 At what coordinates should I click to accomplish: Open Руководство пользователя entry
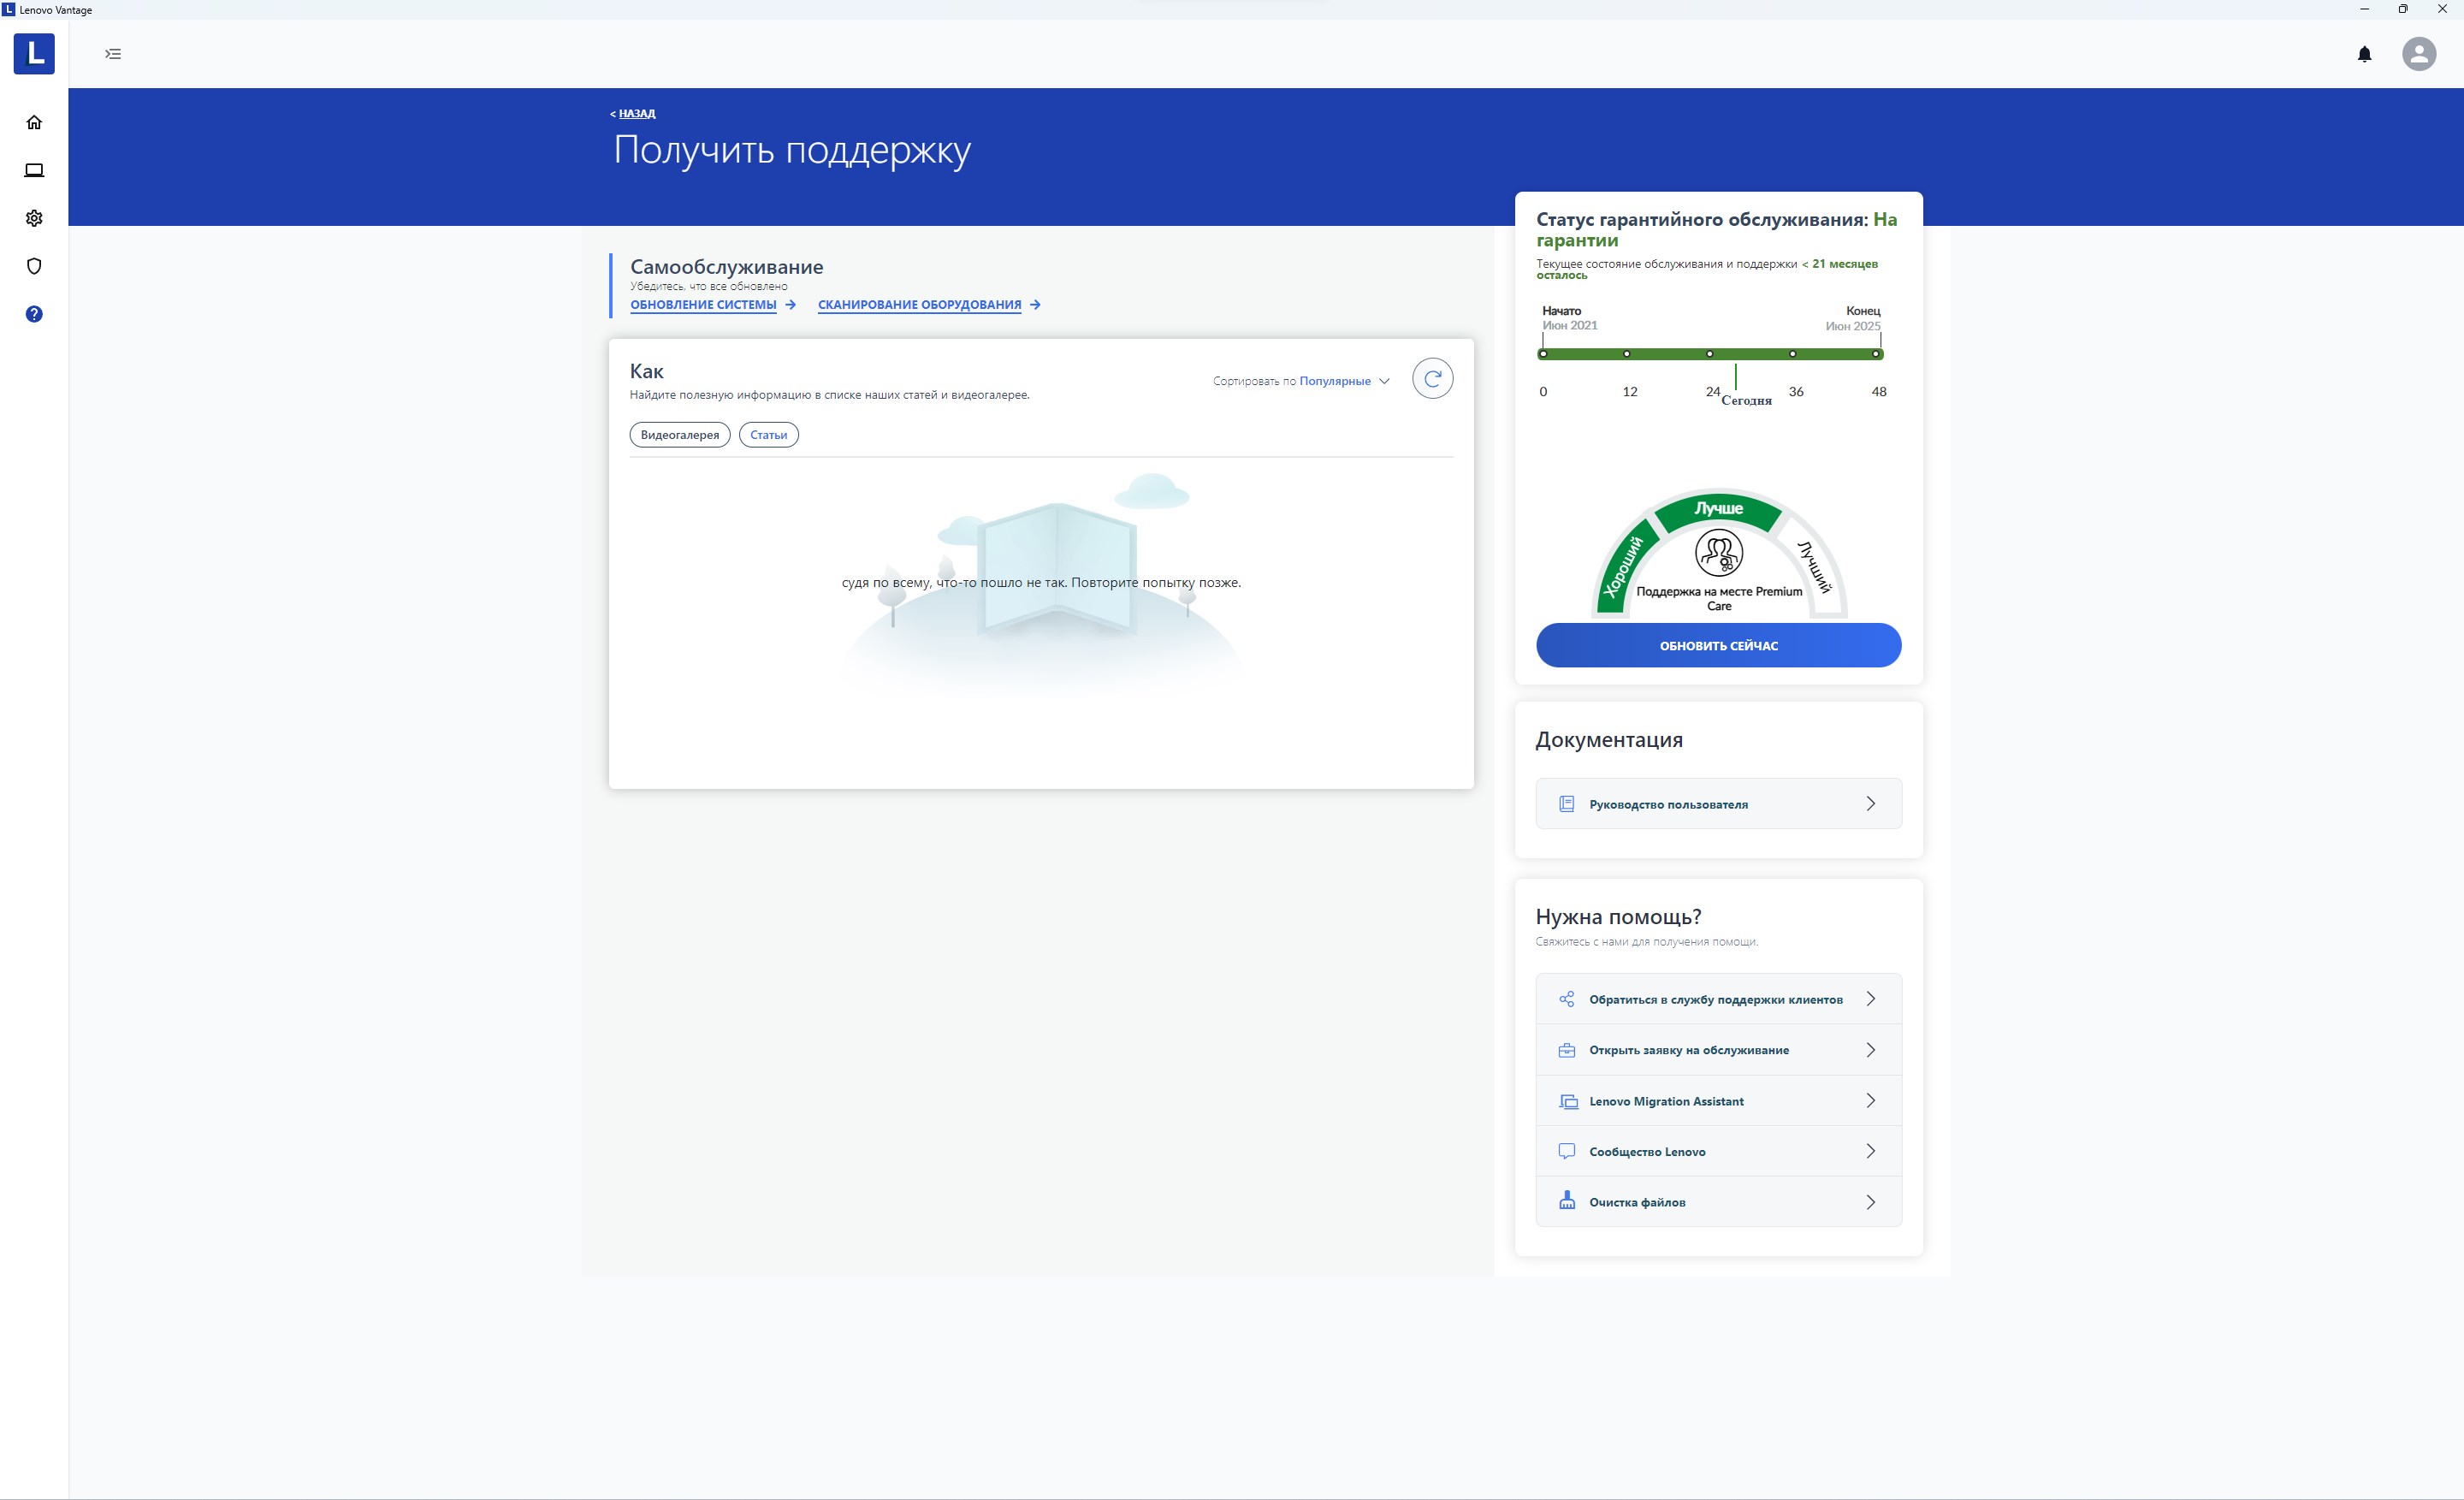tap(1718, 804)
